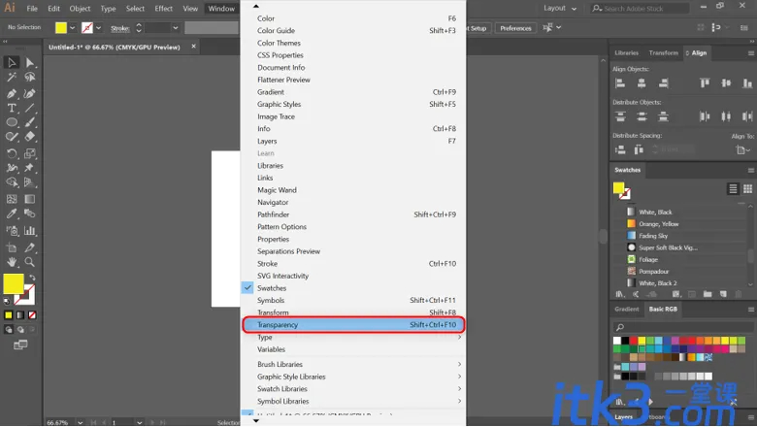Open Layout workspace dropdown

pyautogui.click(x=560, y=8)
